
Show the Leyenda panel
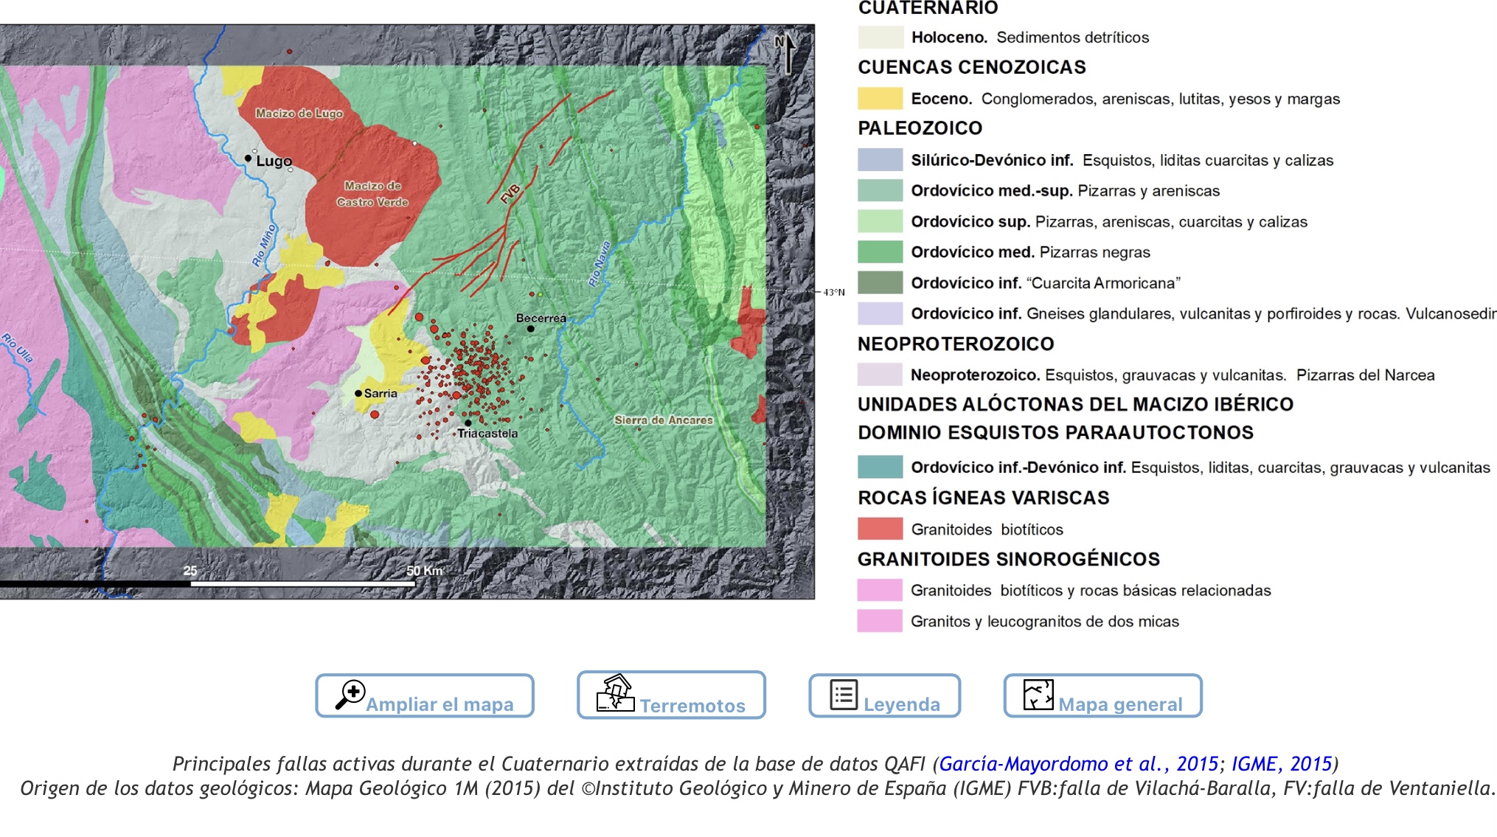901,704
